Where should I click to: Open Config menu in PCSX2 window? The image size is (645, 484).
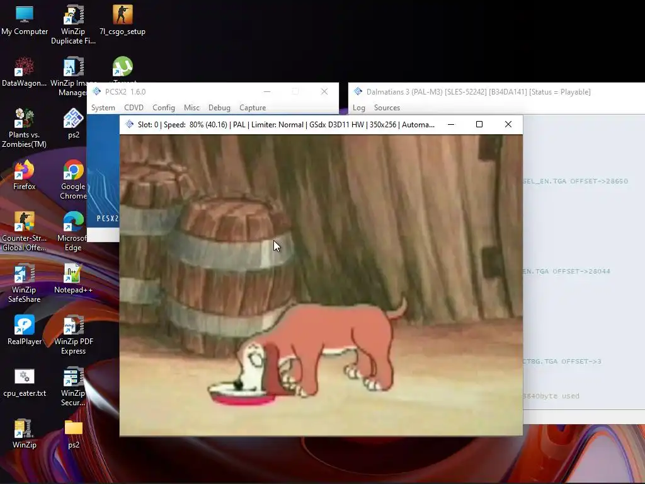click(164, 108)
